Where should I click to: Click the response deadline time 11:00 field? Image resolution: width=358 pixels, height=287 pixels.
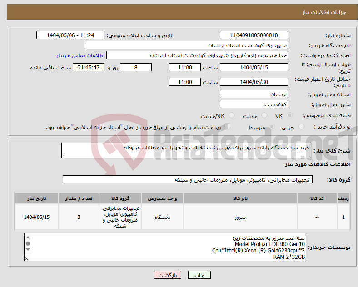click(185, 68)
